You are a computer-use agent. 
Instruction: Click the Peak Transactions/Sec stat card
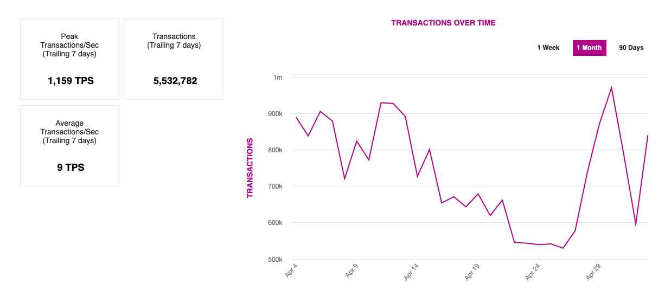pyautogui.click(x=69, y=59)
